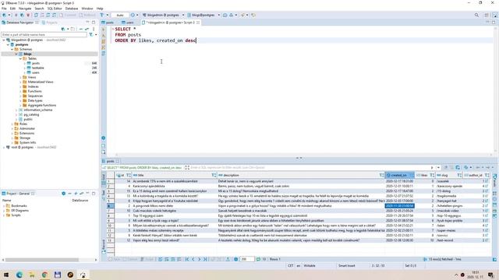499x280 pixels.
Task: Edit the fetch size 200 field
Action: (x=246, y=259)
